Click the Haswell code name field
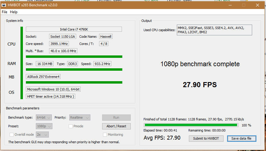Image resolution: width=266 pixels, height=151 pixels. coord(106,37)
